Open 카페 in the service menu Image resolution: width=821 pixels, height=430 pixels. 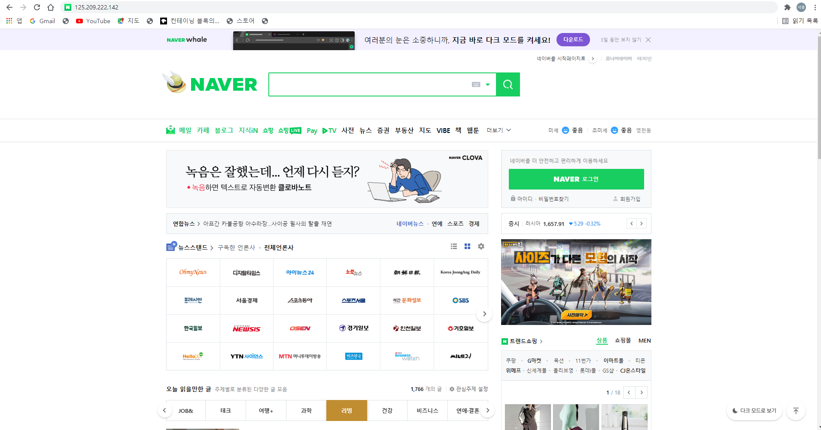tap(203, 130)
